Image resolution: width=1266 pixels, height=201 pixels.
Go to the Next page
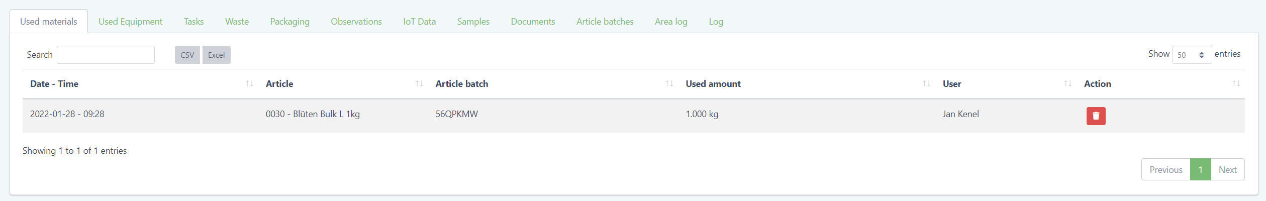click(1227, 170)
